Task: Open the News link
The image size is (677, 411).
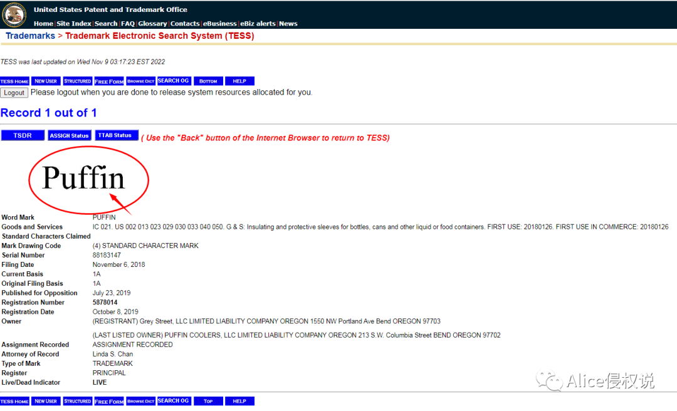Action: 288,24
